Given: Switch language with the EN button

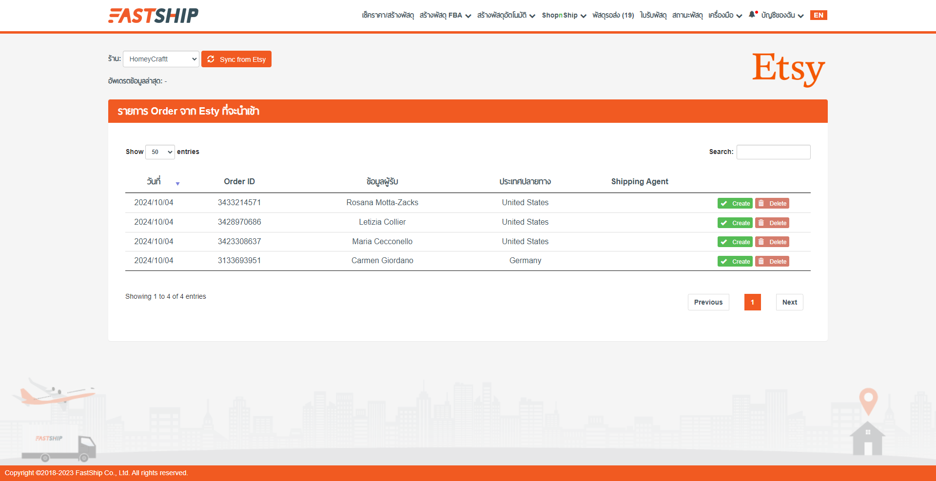Looking at the screenshot, I should point(819,15).
